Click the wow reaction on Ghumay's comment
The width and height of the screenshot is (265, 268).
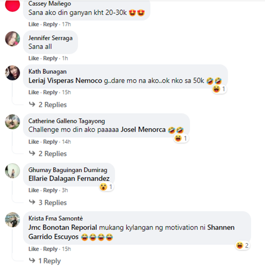coord(103,187)
